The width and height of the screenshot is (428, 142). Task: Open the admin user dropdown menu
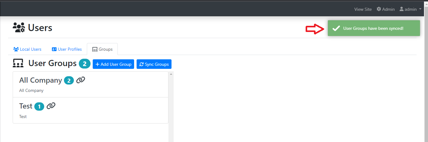click(411, 9)
